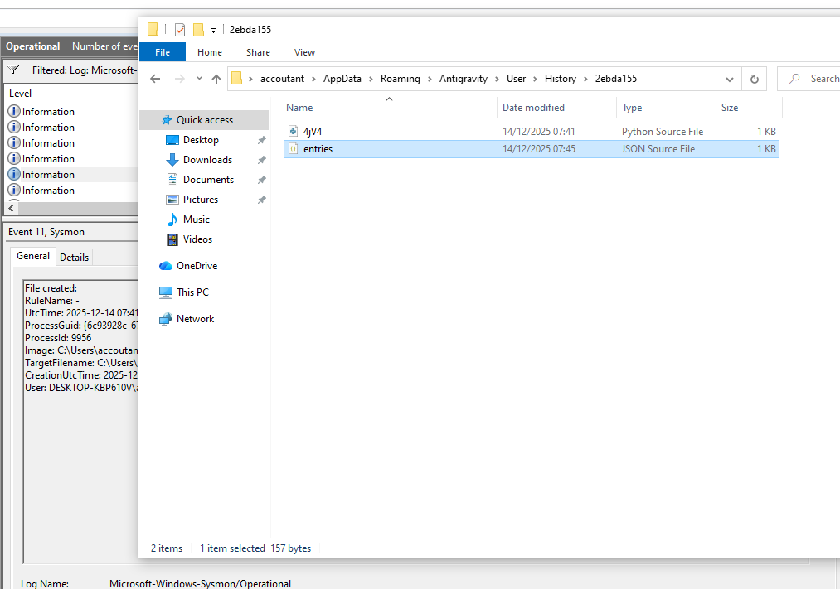Switch to the Details tab in event viewer
This screenshot has width=840, height=589.
[x=74, y=258]
